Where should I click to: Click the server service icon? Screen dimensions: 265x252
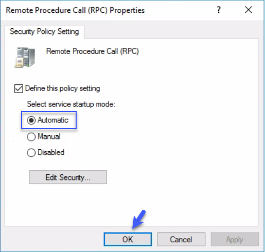coord(25,58)
